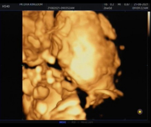Click the tick marker at the image top center

74,11
